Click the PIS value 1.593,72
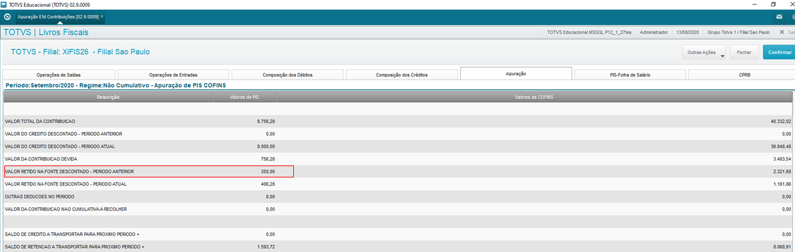 pyautogui.click(x=266, y=246)
